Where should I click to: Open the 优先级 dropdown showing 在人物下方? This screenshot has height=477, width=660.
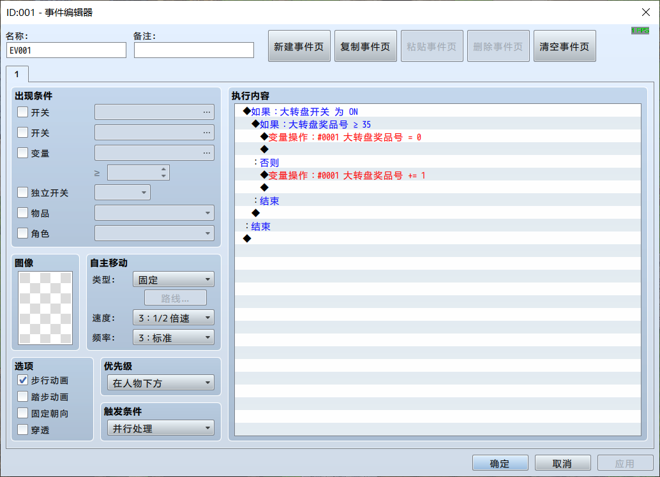tap(161, 383)
